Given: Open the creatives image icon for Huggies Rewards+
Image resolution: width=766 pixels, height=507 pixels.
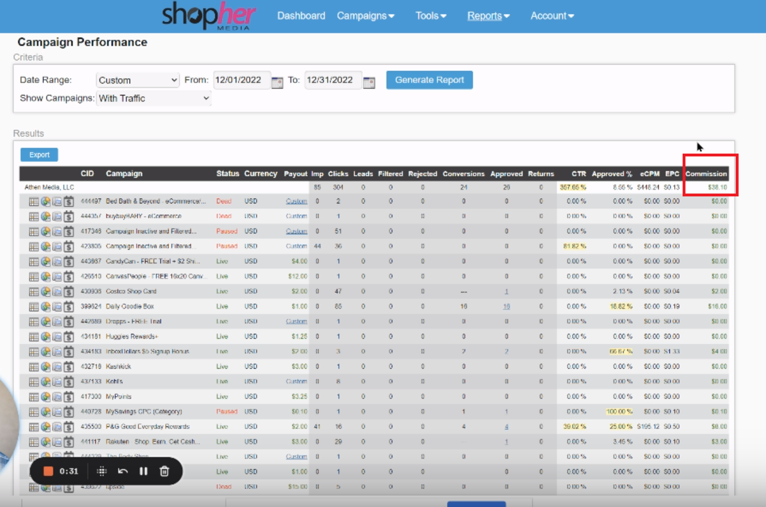Looking at the screenshot, I should click(x=57, y=336).
